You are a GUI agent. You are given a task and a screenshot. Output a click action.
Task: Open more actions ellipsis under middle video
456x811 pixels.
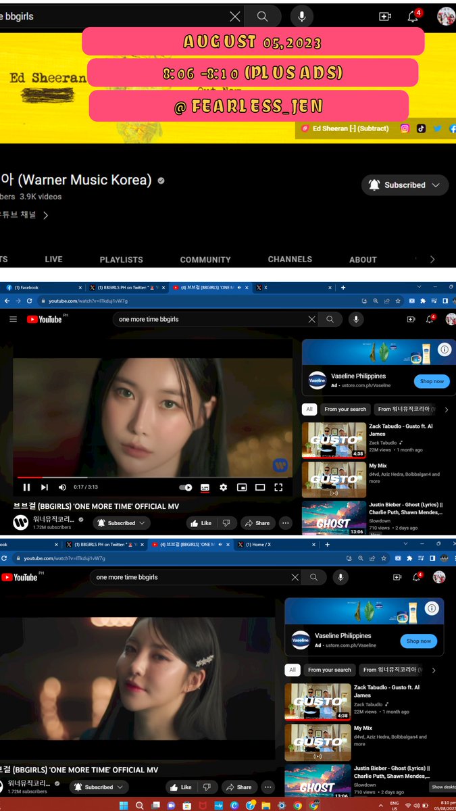coord(285,523)
